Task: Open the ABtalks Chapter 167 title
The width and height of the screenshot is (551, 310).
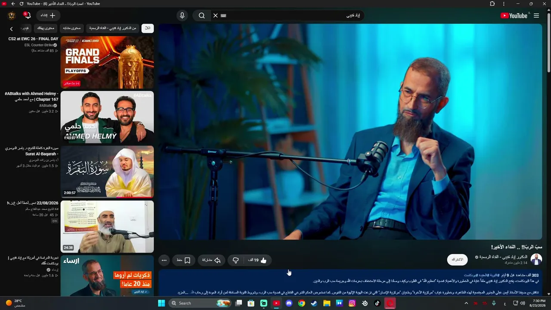Action: coord(31,96)
